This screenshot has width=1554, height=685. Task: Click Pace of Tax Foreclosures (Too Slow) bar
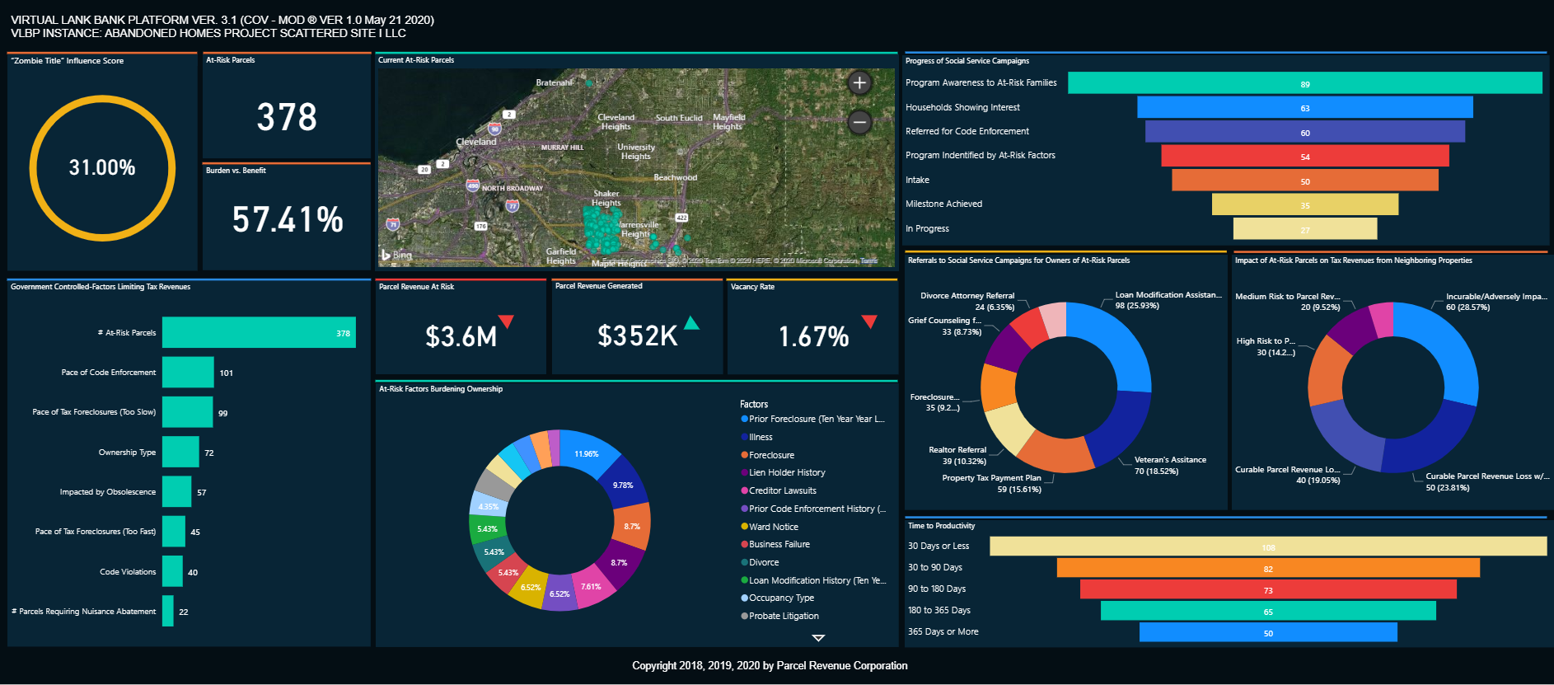click(x=187, y=412)
